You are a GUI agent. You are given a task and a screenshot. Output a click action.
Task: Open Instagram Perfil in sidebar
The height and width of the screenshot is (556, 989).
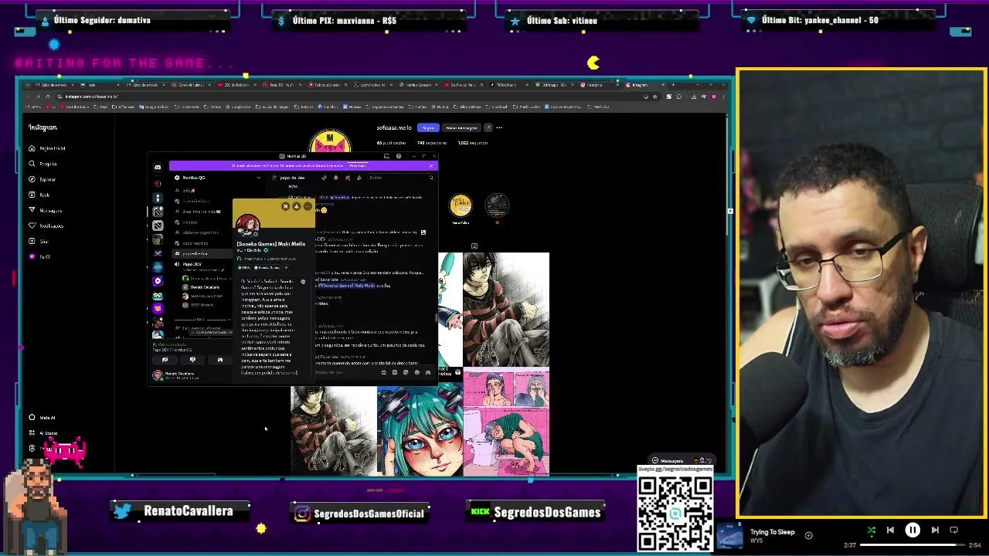coord(39,256)
